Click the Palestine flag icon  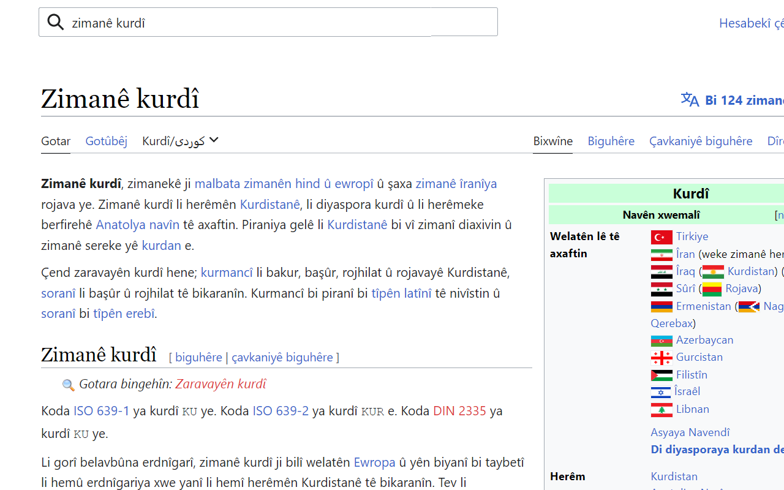point(661,375)
